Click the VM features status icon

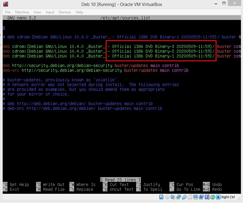[206, 197]
